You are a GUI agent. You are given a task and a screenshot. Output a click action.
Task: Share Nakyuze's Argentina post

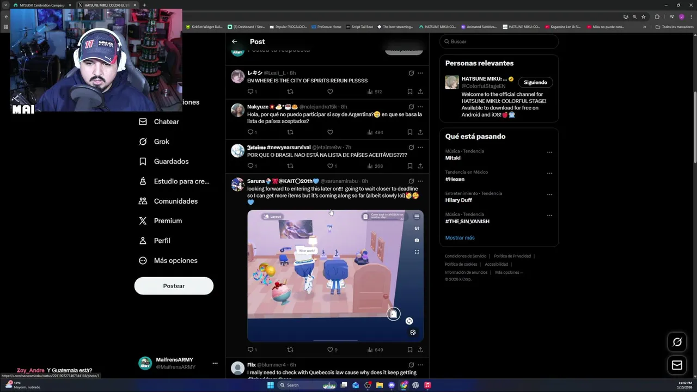coord(420,132)
